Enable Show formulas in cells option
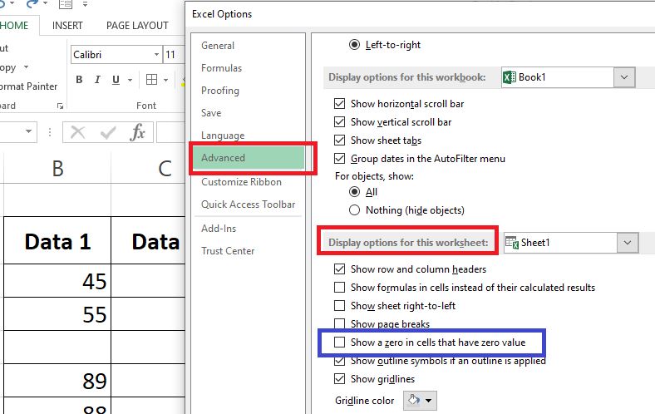Screen dimensions: 655x414 click(340, 288)
